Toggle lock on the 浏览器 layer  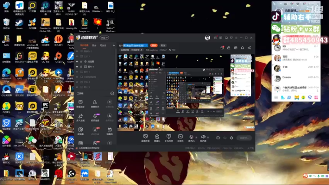point(81,61)
